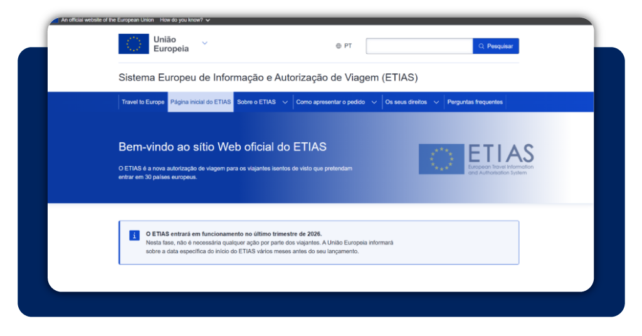Change language via PT selector
The image size is (642, 336).
click(x=344, y=46)
